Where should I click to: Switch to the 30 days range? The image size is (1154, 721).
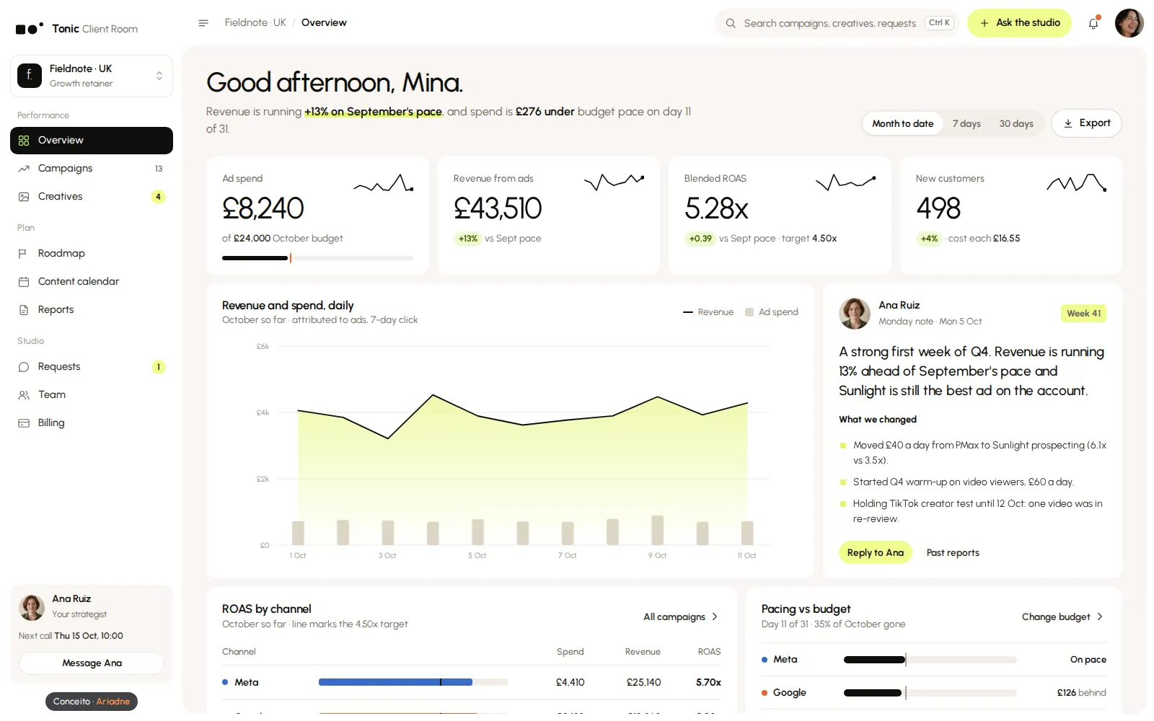(1016, 124)
